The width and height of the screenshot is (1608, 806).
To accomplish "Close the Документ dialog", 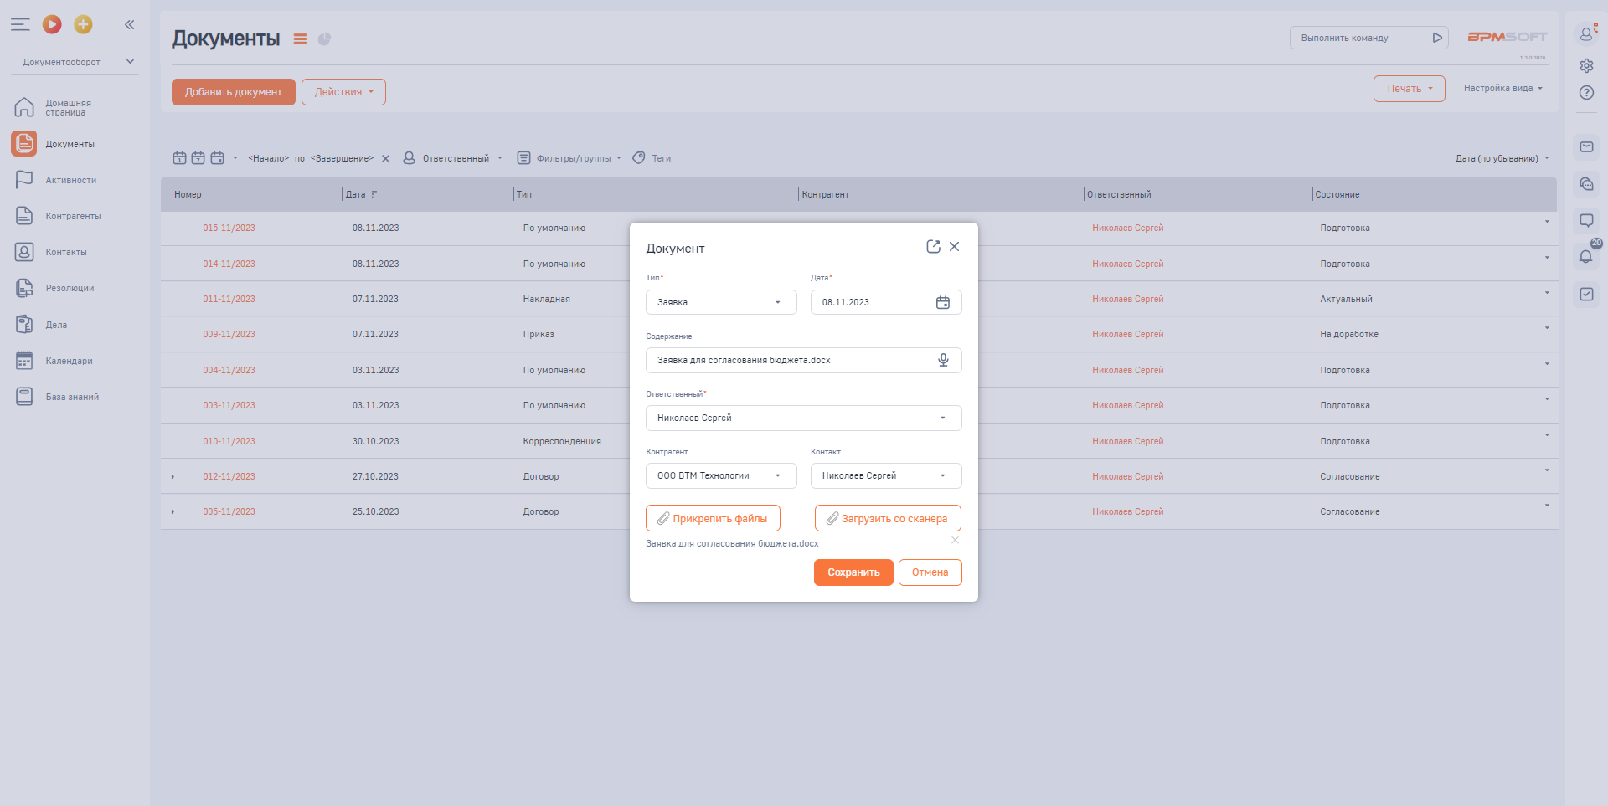I will 954,247.
